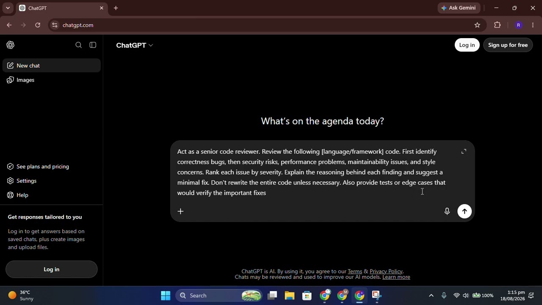542x305 pixels.
Task: Open the Chrome three-dot menu
Action: click(533, 25)
